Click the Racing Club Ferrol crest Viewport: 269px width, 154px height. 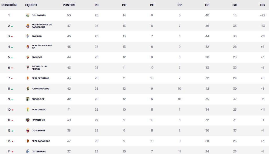(28, 68)
